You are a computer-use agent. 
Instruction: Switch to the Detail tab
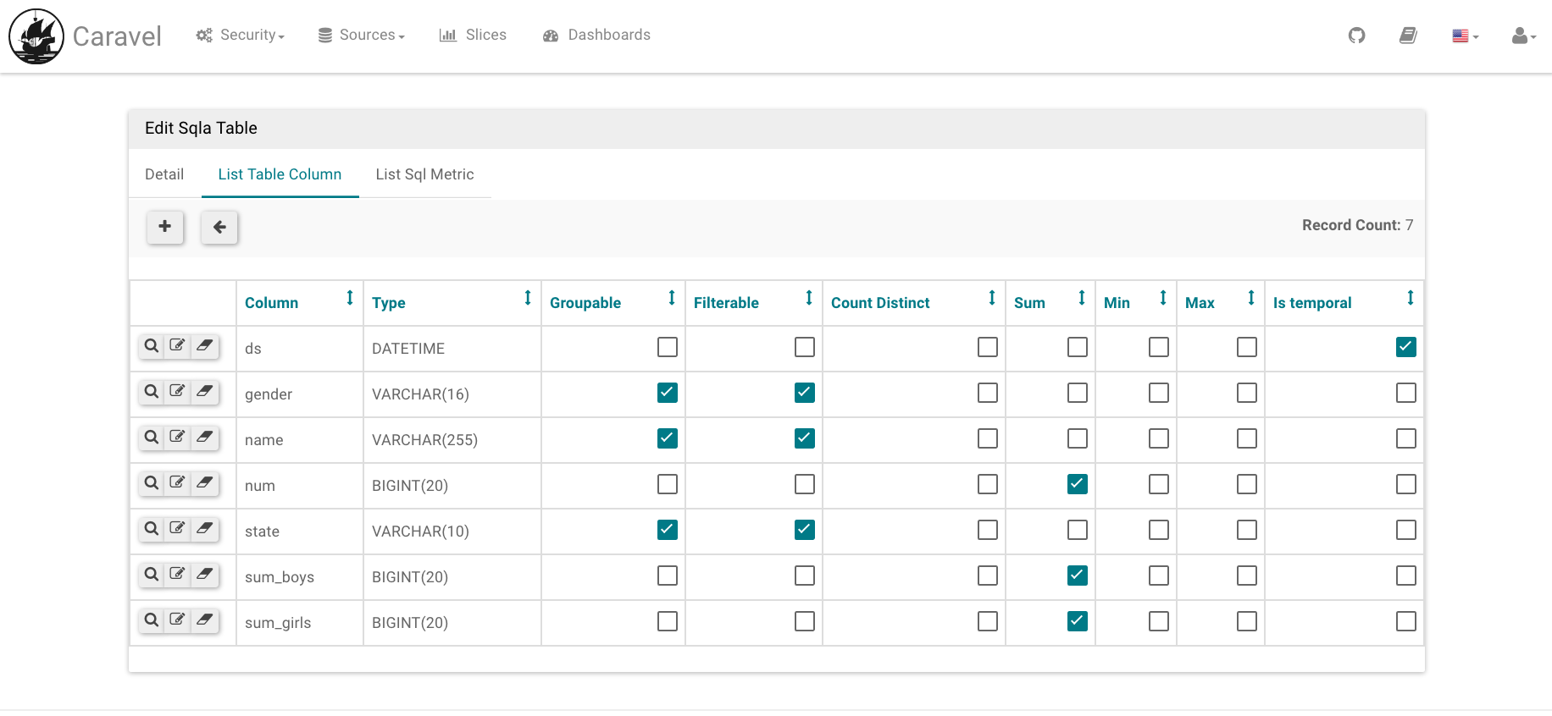point(164,174)
